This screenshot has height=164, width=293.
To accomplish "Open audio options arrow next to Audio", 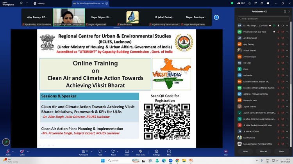I will click(13, 151).
